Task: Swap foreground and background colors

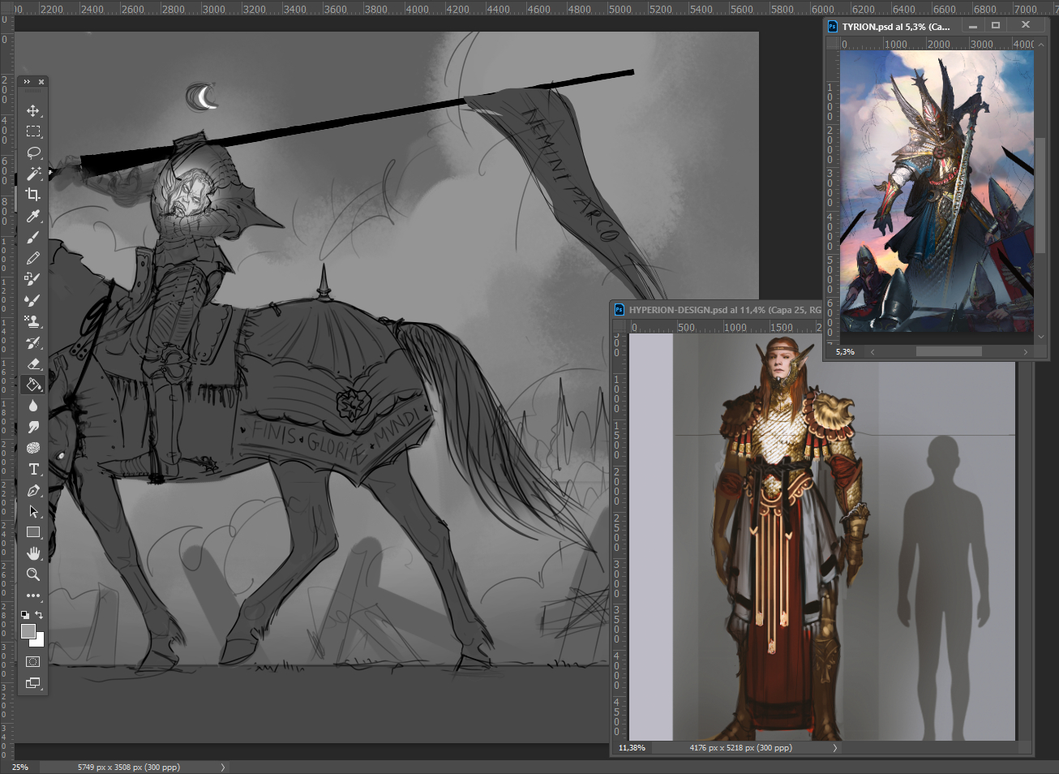Action: pos(39,615)
